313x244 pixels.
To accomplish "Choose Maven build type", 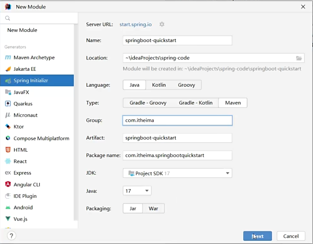I will coord(233,103).
